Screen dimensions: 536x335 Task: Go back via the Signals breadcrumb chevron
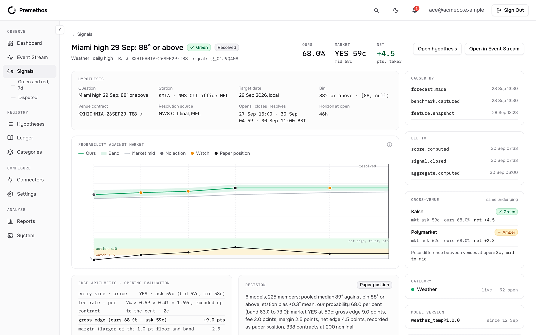[x=74, y=35]
